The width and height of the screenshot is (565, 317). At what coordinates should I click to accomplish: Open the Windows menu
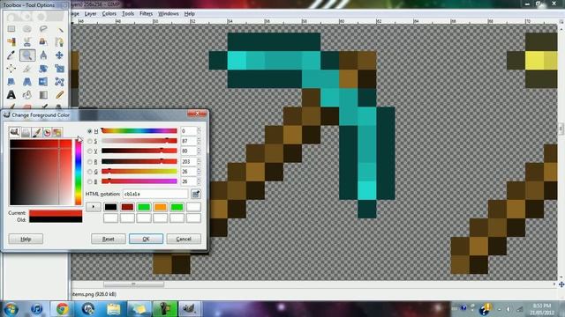pos(169,14)
